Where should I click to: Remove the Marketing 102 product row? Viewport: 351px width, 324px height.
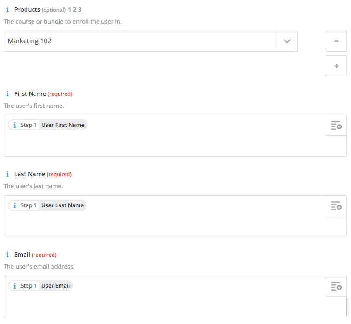[336, 41]
